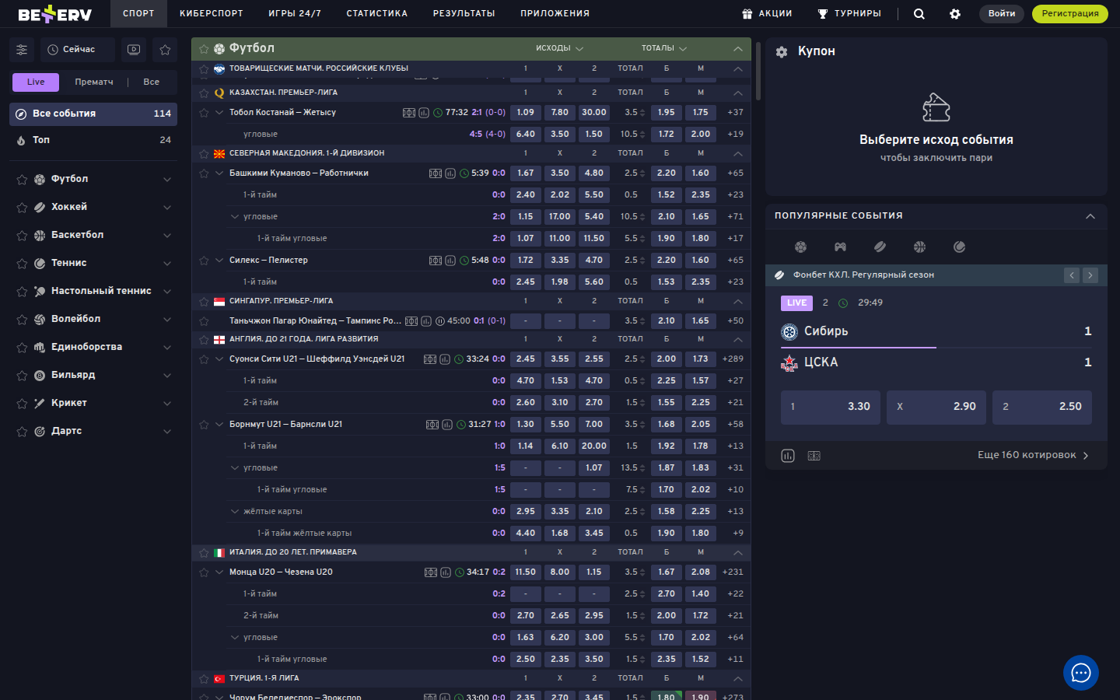Open the Еще 160 котировок link

pos(1032,455)
